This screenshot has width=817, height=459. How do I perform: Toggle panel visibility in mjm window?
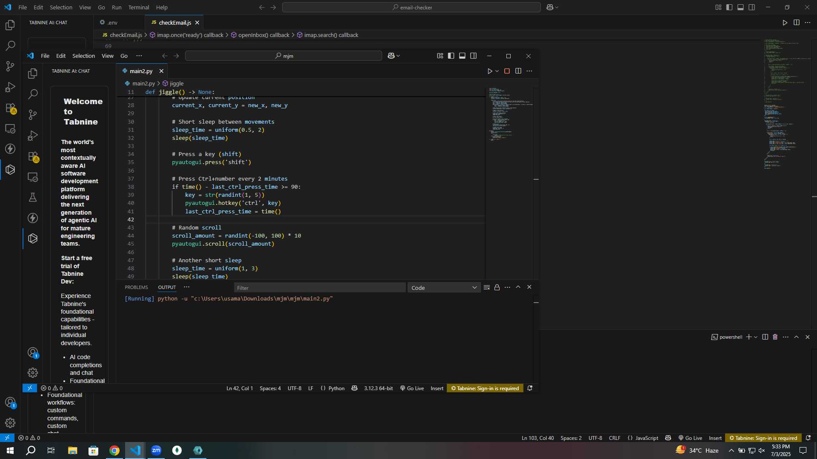pyautogui.click(x=462, y=56)
